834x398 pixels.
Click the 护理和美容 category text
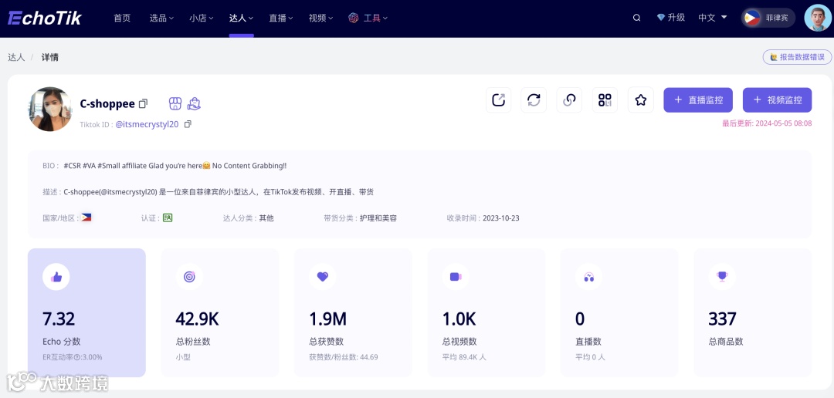378,218
